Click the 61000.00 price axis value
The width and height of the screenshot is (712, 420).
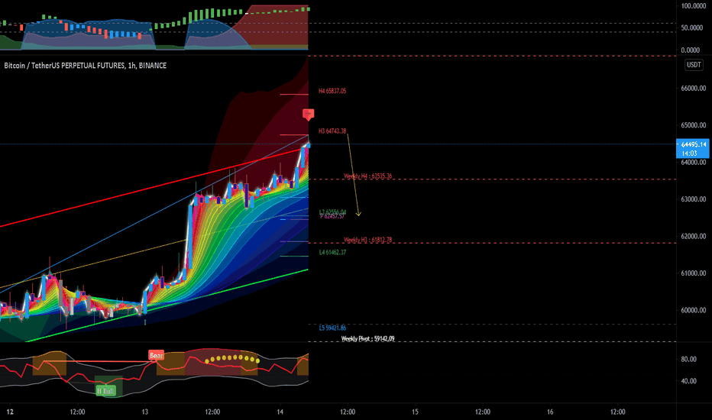pyautogui.click(x=694, y=273)
